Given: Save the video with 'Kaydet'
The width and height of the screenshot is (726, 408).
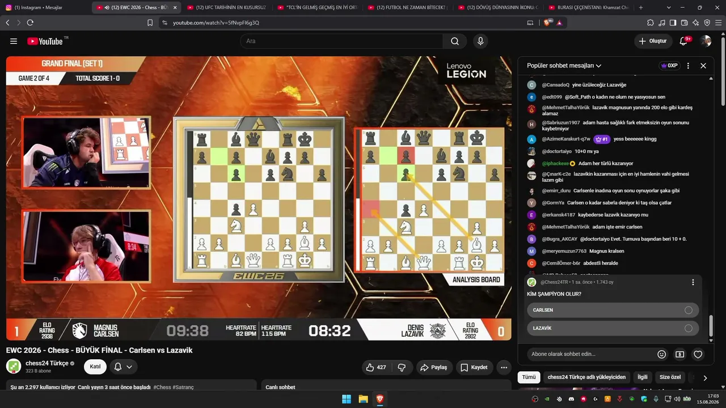Looking at the screenshot, I should point(474,367).
